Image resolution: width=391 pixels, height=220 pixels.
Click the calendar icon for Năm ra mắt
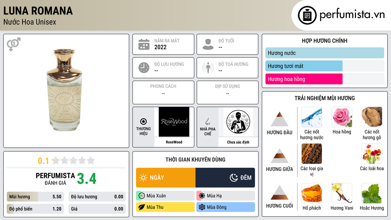click(x=144, y=44)
